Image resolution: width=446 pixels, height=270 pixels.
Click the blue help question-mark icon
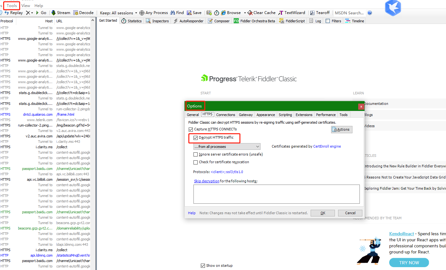pyautogui.click(x=370, y=13)
